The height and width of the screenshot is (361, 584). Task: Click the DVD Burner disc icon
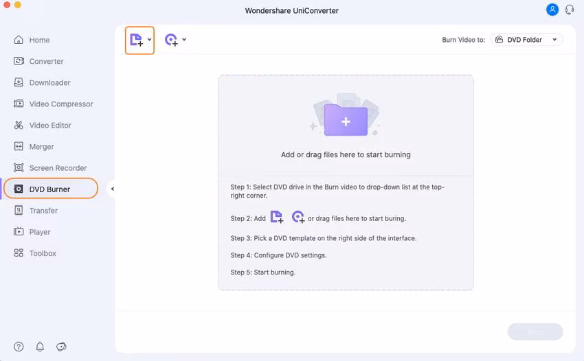tap(19, 189)
